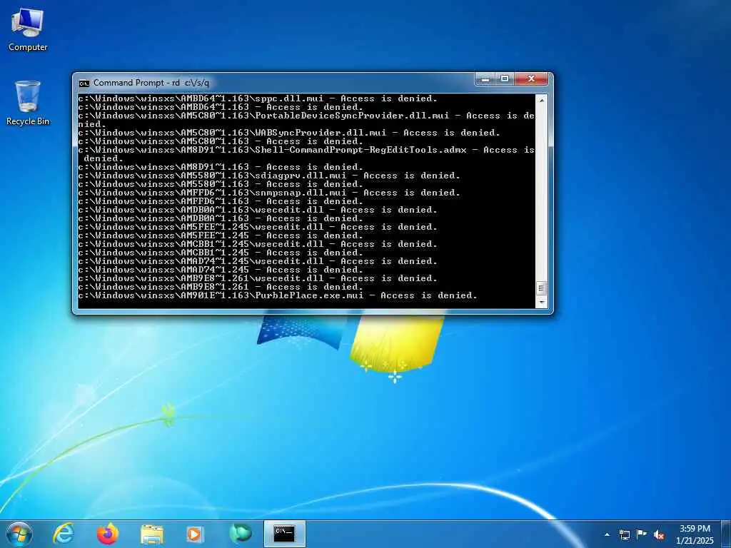Click the Show Desktop strip beside the clock
731x548 pixels.
click(x=726, y=534)
